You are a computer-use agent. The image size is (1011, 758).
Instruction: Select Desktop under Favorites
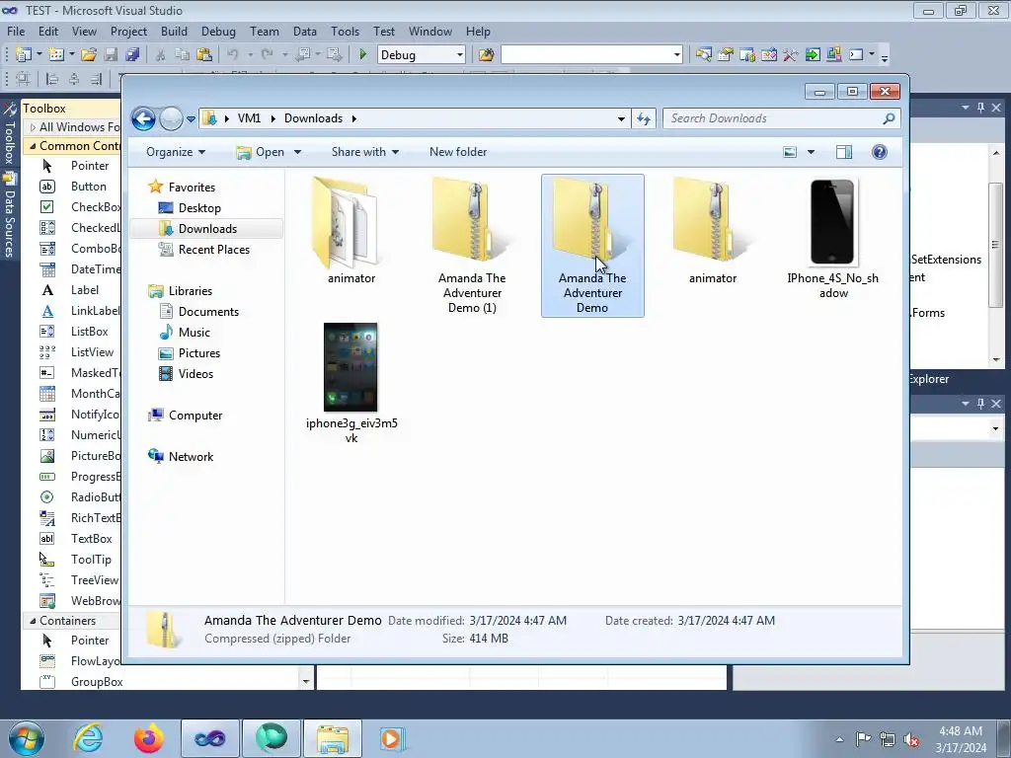(199, 208)
